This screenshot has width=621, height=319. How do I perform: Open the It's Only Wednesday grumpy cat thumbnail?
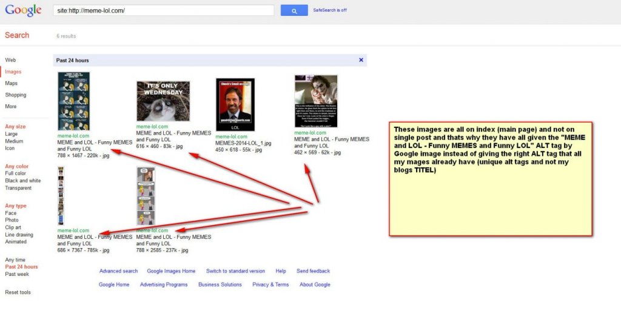tap(163, 101)
